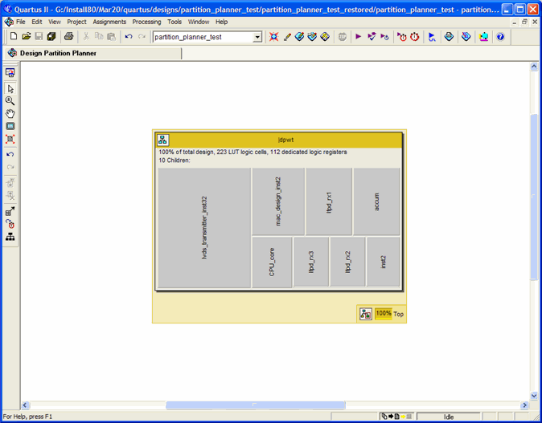Select the CPU_core partition block
The height and width of the screenshot is (423, 542).
[x=272, y=262]
